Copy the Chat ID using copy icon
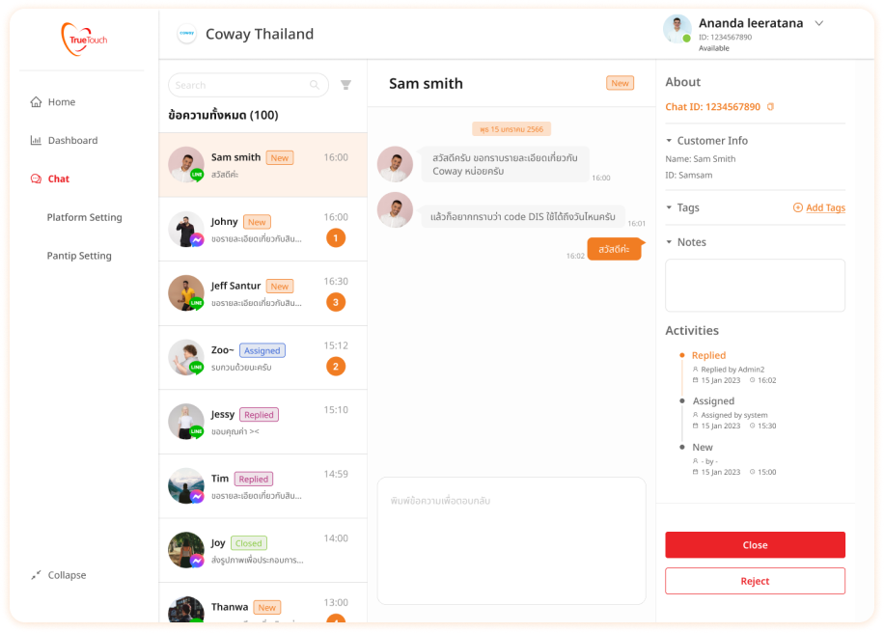 click(771, 106)
